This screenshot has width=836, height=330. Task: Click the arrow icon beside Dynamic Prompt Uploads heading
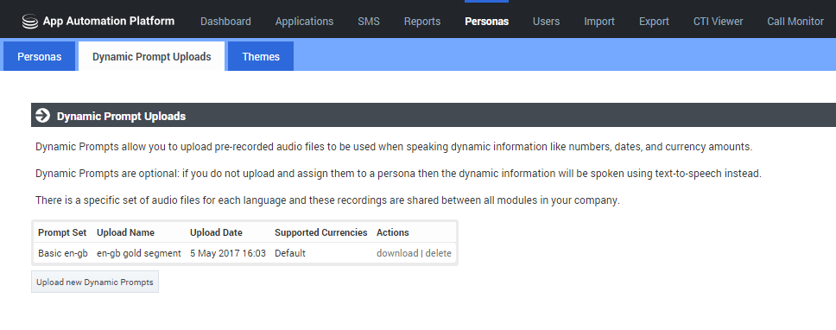click(42, 115)
